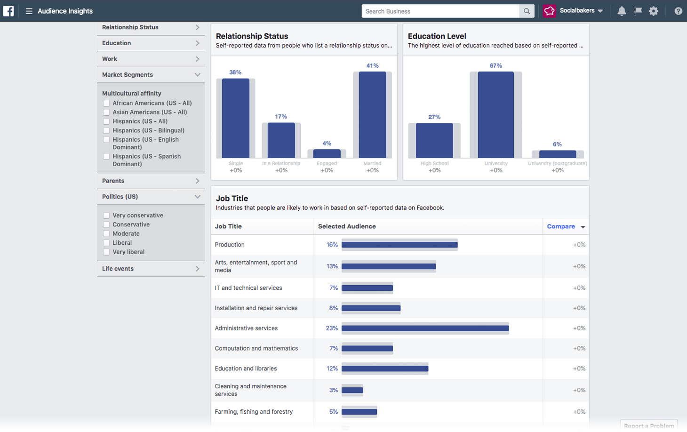
Task: Click the Facebook logo icon
Action: pos(8,11)
